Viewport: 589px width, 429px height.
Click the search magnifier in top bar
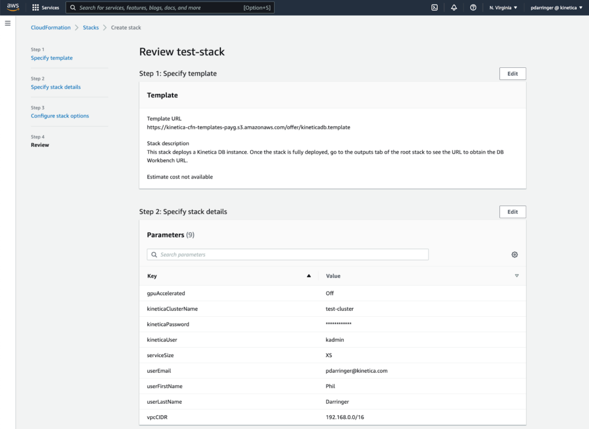tap(73, 7)
